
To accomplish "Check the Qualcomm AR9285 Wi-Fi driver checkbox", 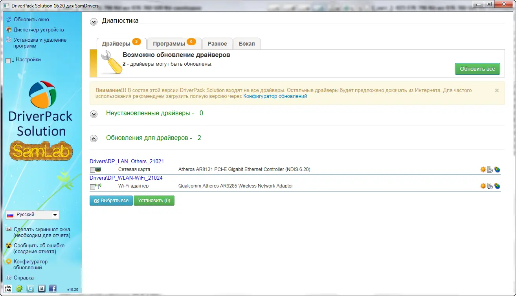I will (92, 187).
